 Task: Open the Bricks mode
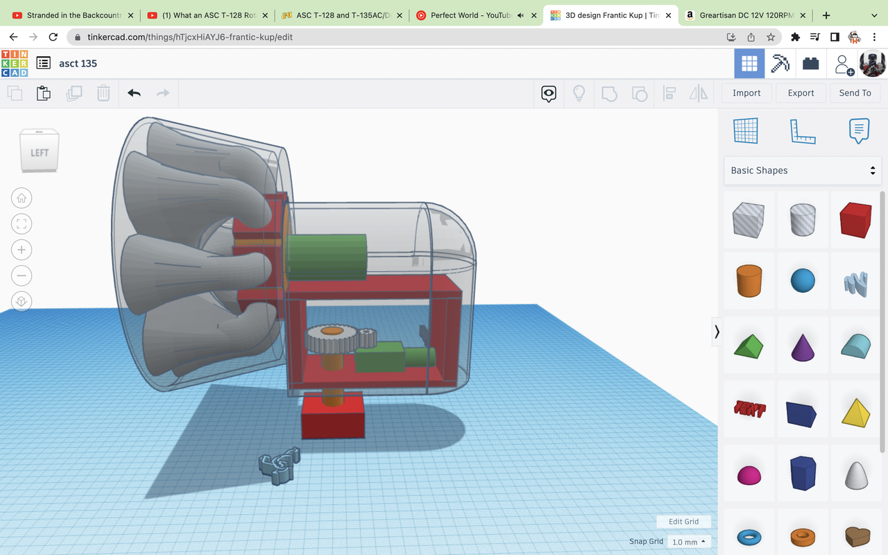810,64
